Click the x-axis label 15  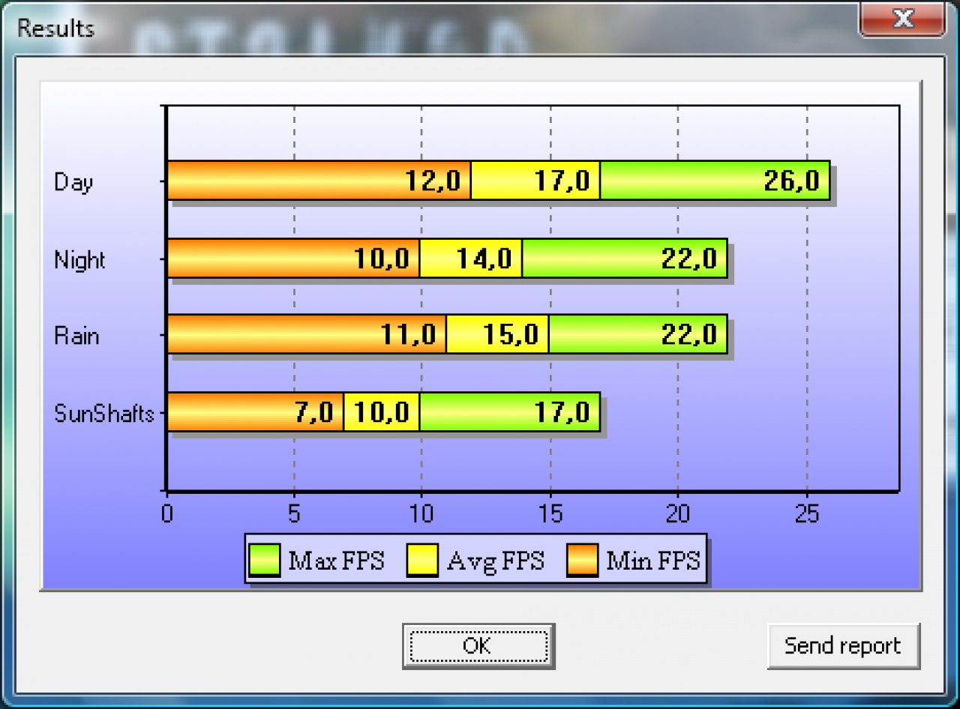(x=550, y=513)
